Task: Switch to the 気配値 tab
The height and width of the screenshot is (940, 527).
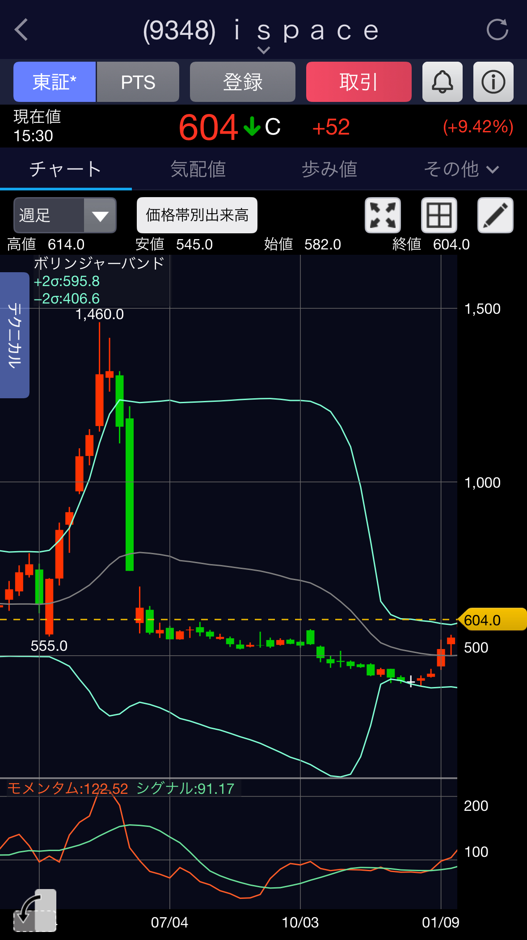Action: point(198,169)
